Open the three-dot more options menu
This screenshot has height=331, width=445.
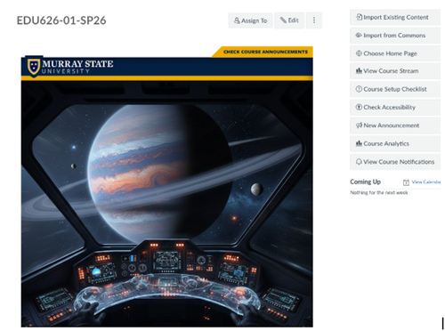(x=314, y=20)
